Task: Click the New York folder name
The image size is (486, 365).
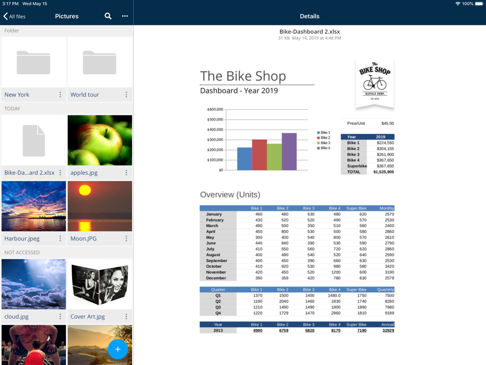Action: click(17, 95)
